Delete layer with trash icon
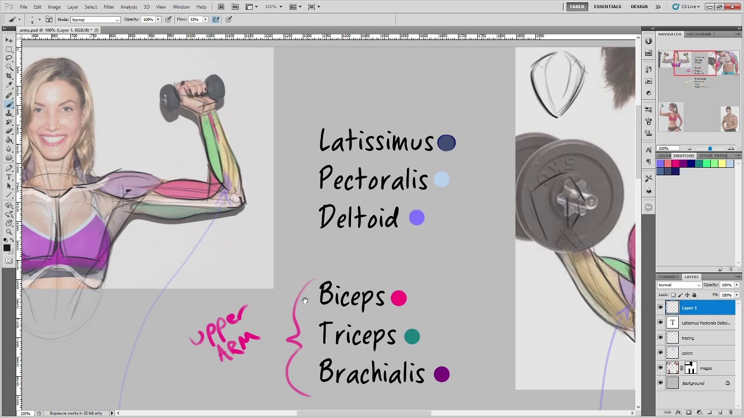 pyautogui.click(x=731, y=412)
